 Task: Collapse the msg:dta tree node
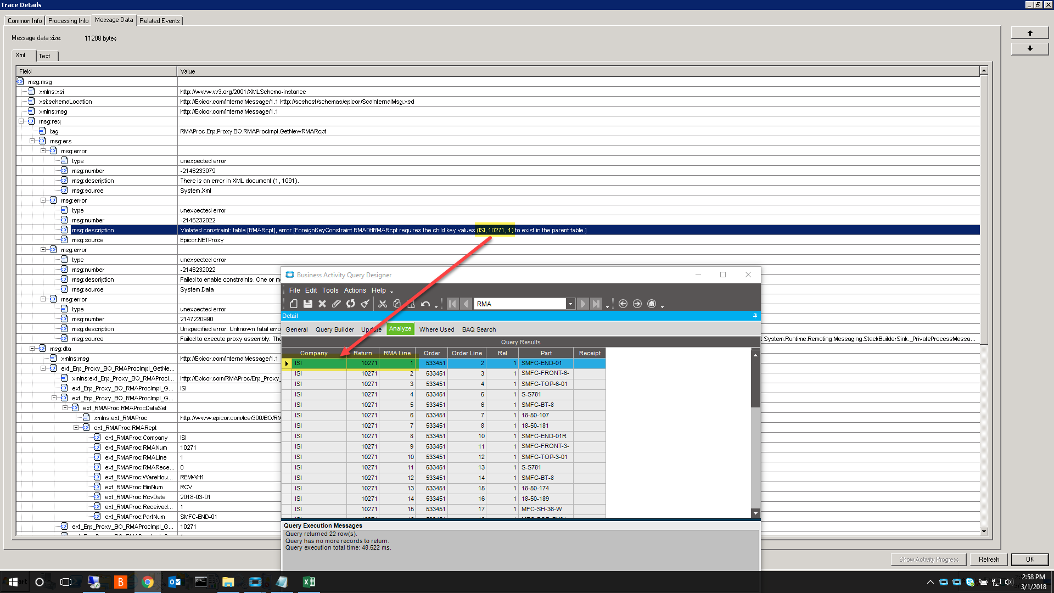pos(32,349)
